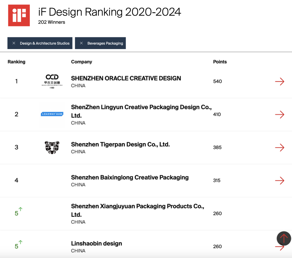292x258 pixels.
Task: Open Shenzhen Baixinglong Creative Packaging link
Action: pos(130,177)
